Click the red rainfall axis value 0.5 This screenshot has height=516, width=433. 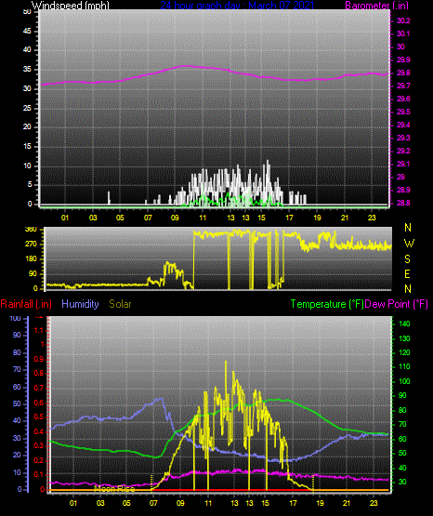39,417
